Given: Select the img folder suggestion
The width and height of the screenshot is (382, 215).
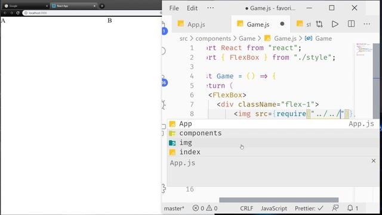Looking at the screenshot, I should [x=273, y=143].
